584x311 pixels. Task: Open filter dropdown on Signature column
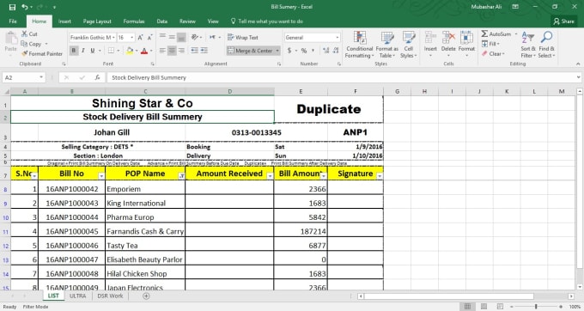click(x=380, y=176)
